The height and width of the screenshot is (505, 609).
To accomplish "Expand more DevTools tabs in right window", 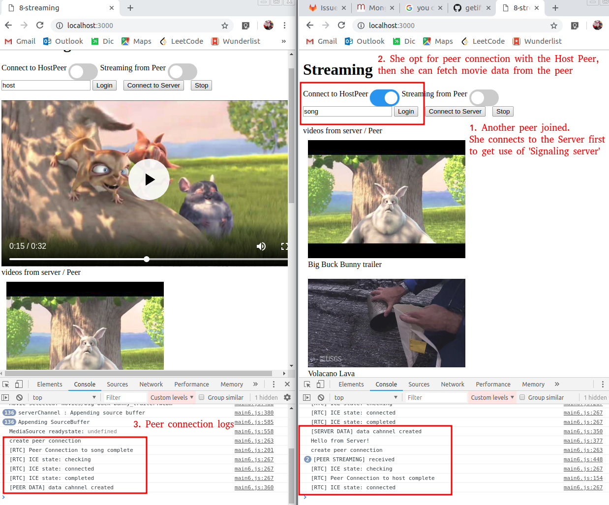I will 557,384.
